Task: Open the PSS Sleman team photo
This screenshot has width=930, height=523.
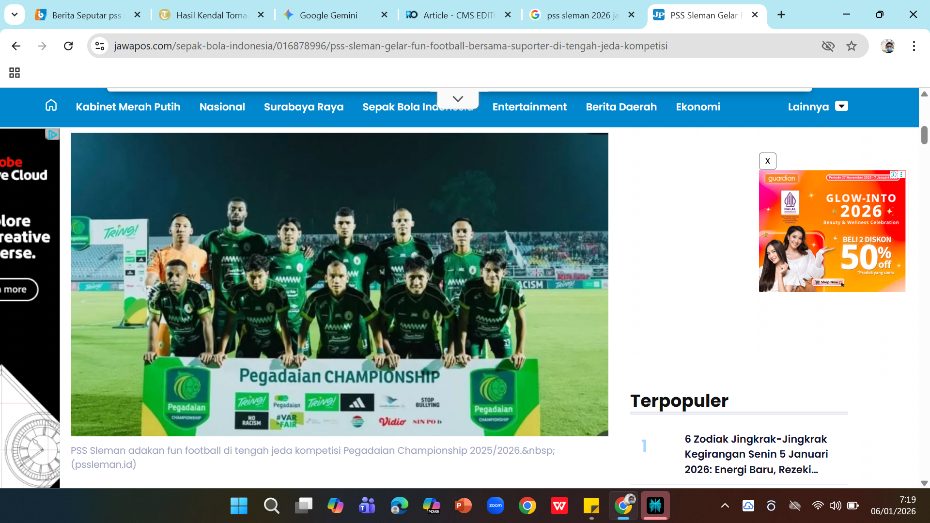Action: [x=340, y=285]
